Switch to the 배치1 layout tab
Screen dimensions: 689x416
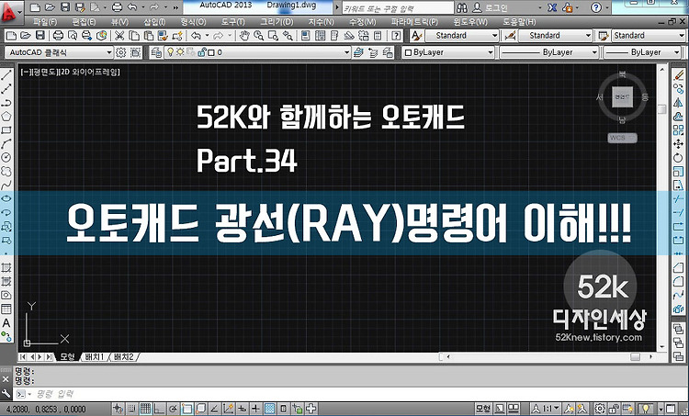point(95,356)
